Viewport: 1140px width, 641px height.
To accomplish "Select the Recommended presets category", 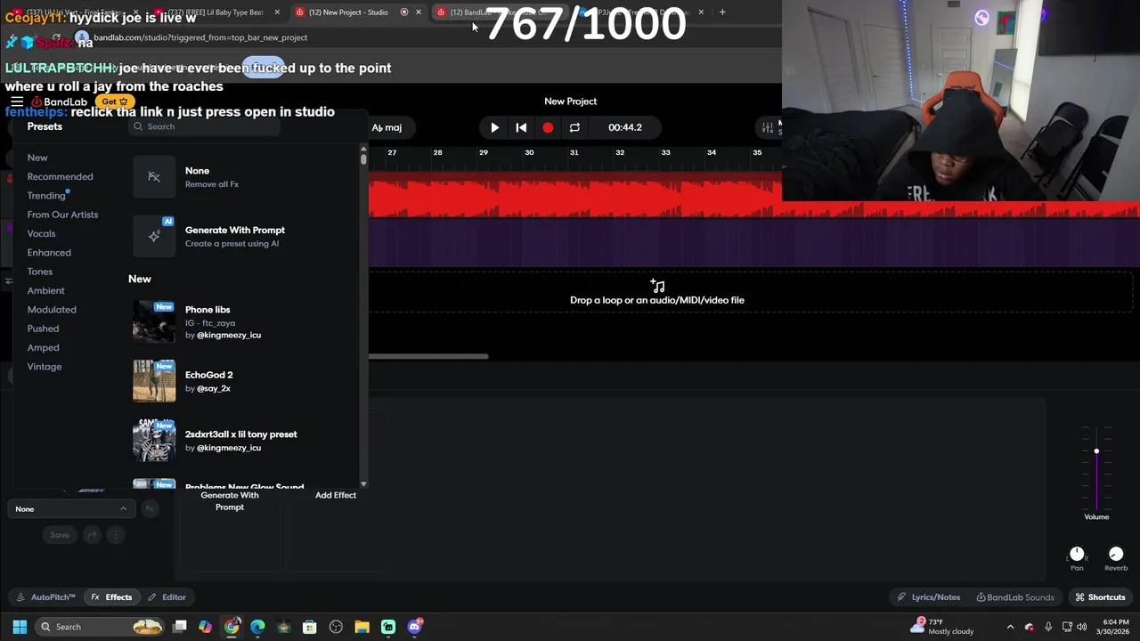I will (x=60, y=176).
